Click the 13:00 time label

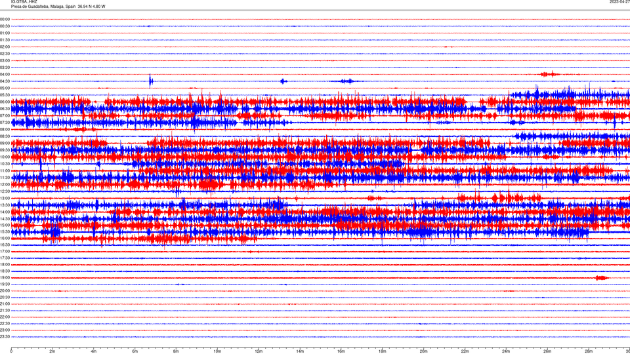pos(5,198)
